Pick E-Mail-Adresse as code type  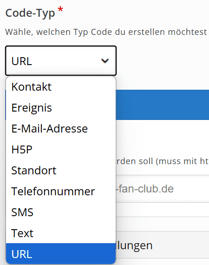pyautogui.click(x=61, y=129)
